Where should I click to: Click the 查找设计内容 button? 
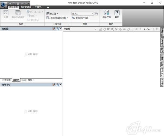[x=80, y=18]
